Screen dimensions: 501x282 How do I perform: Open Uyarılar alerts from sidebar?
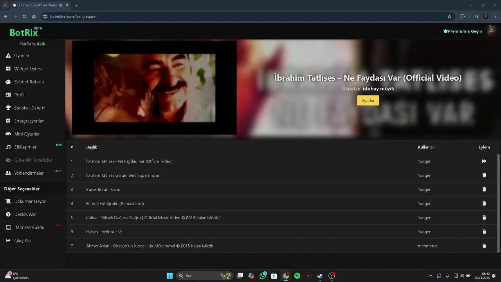coord(18,56)
